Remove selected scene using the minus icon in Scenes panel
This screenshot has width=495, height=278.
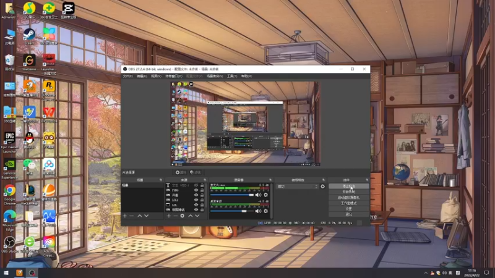click(x=132, y=216)
